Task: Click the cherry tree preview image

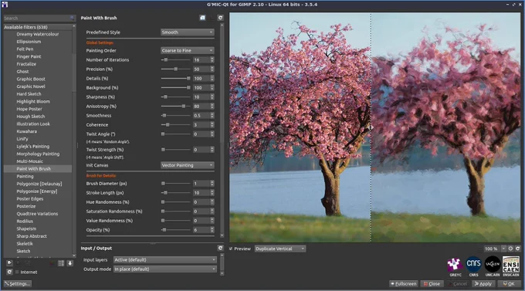Action: [375, 127]
